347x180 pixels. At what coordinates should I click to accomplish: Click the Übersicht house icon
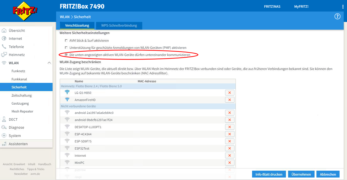click(x=4, y=30)
